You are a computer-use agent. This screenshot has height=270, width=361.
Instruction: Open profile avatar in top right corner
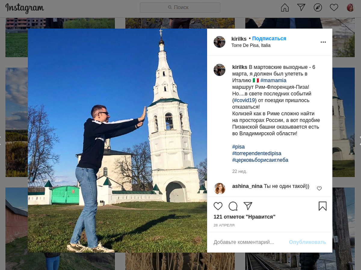pos(350,8)
